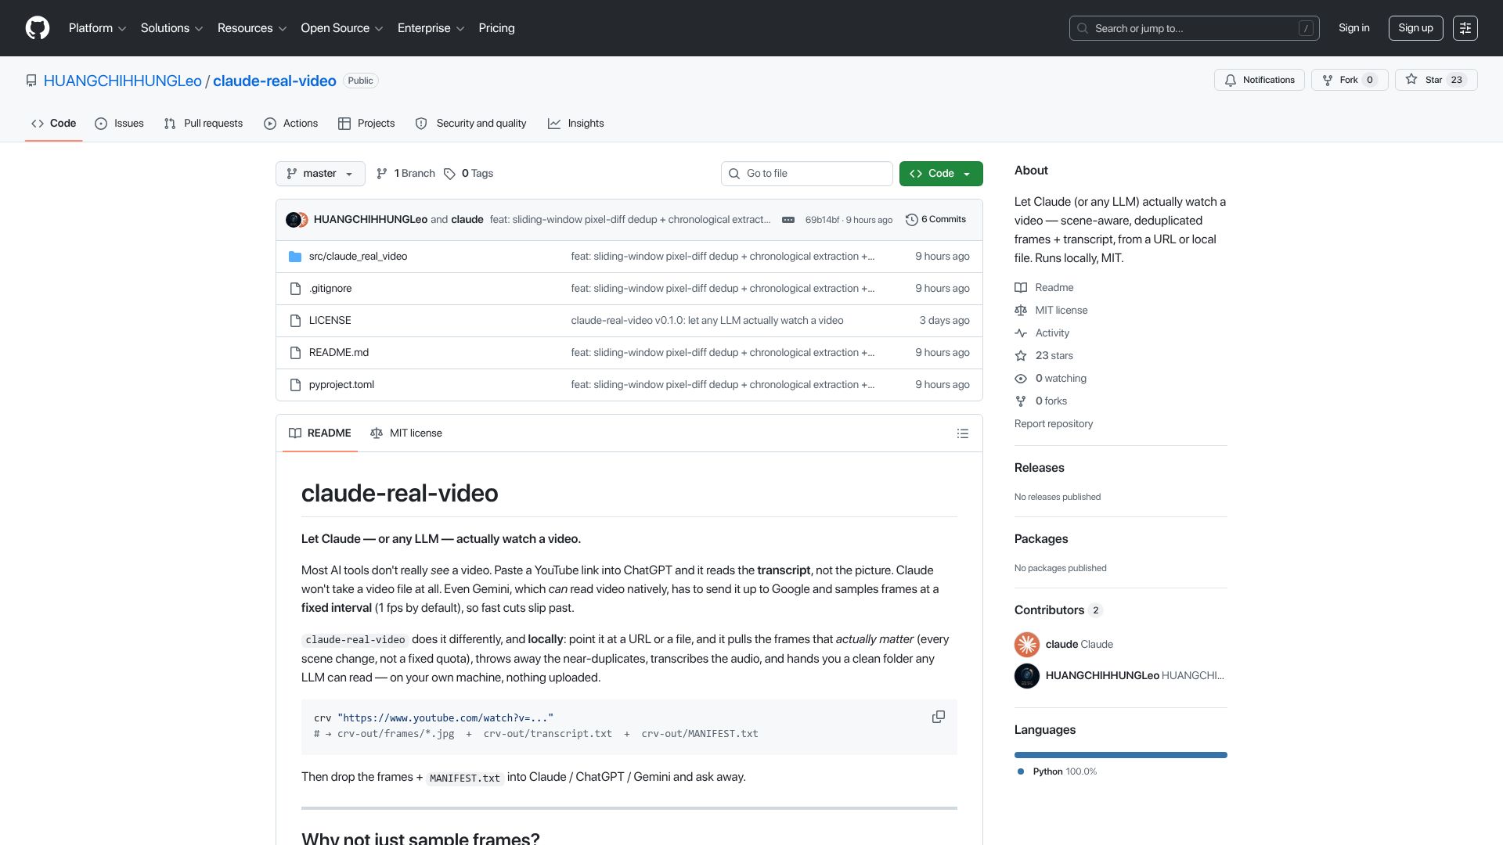Switch to the Actions tab

[x=290, y=124]
